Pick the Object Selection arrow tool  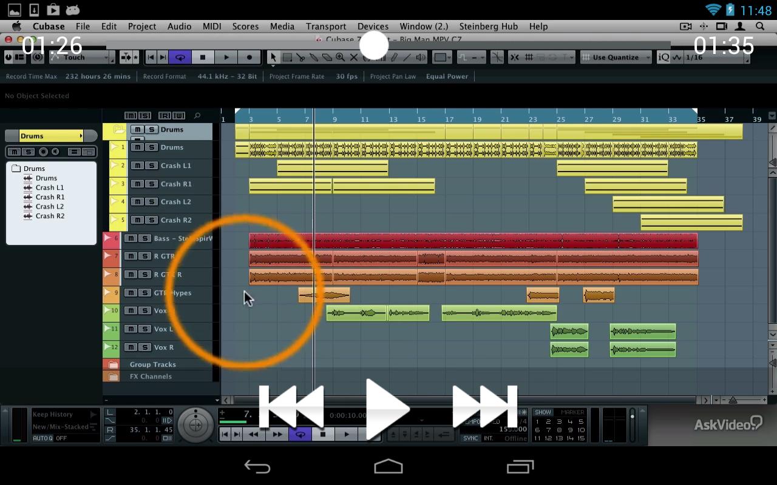coord(273,58)
